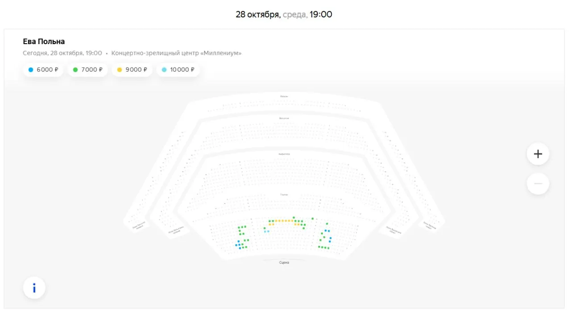
Task: Toggle the 10 000 ₽ price filter
Action: 178,70
